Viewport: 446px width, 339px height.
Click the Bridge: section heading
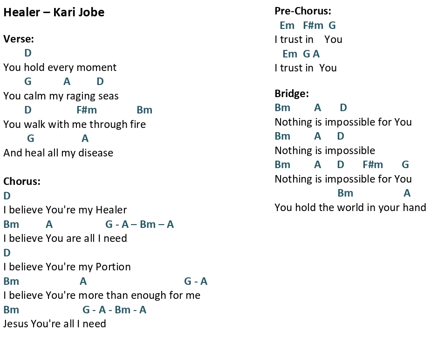tap(292, 93)
